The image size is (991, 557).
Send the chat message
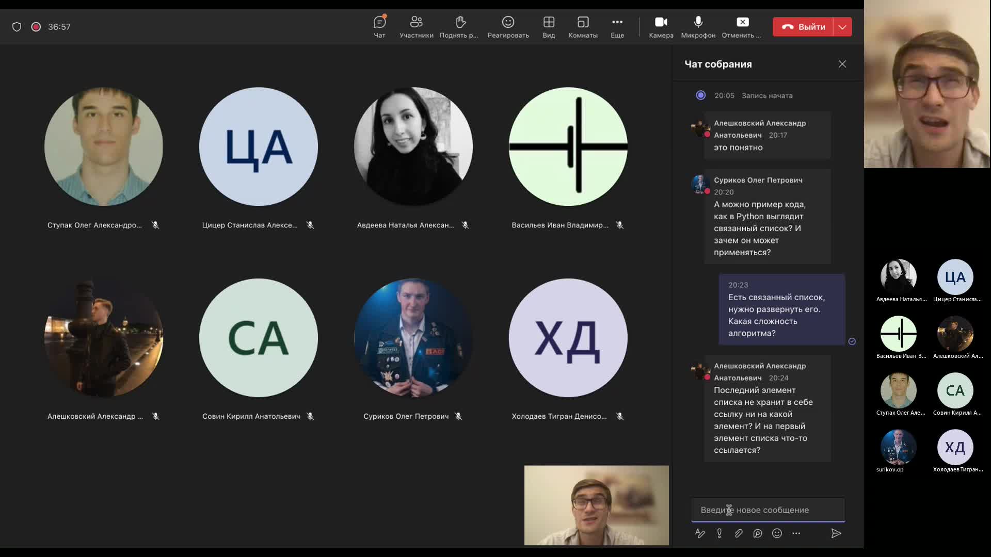click(836, 533)
